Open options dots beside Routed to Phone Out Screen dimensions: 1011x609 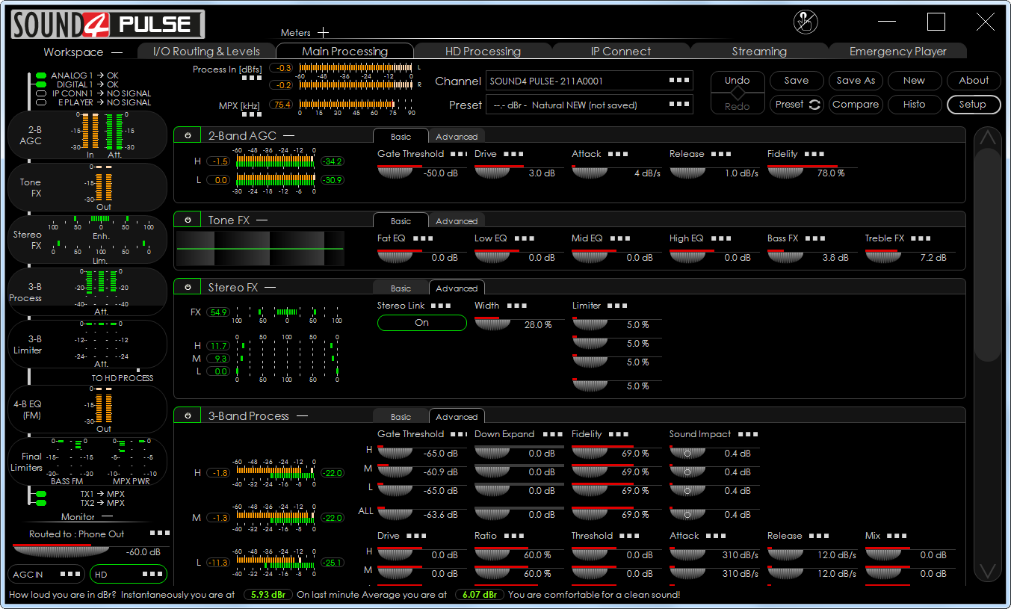(160, 533)
